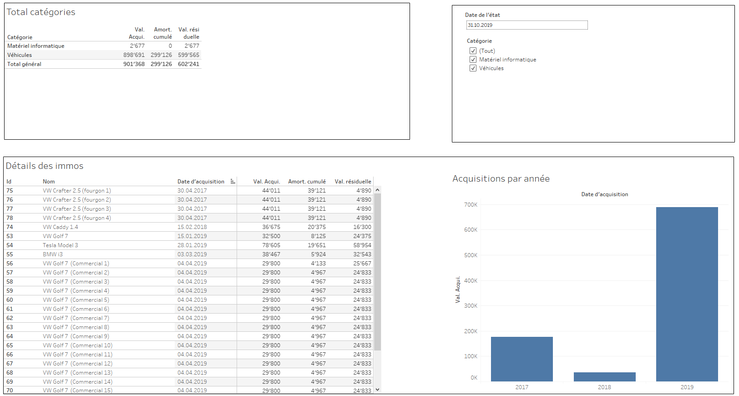Uncheck the Véhicules filter checkbox
739x396 pixels.
click(x=473, y=68)
